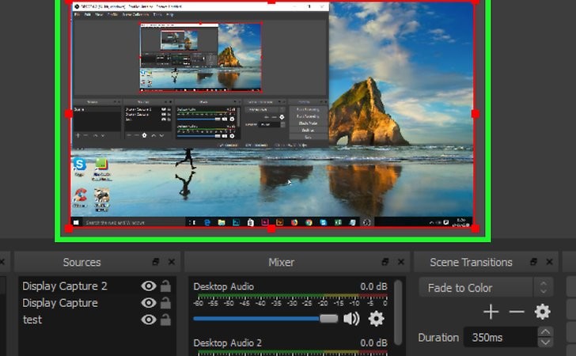This screenshot has height=356, width=576.
Task: Lock the test source
Action: click(165, 320)
